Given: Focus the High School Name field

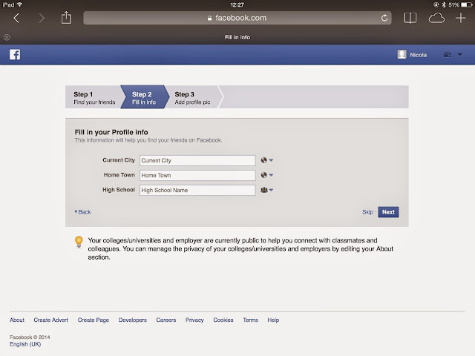Looking at the screenshot, I should click(197, 190).
